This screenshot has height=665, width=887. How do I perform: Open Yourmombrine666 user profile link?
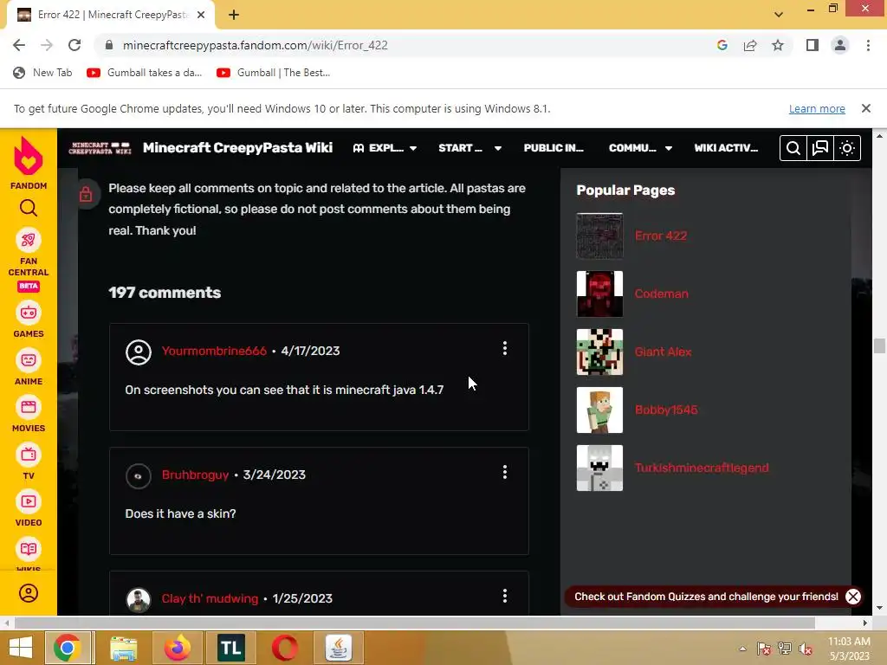(x=214, y=351)
